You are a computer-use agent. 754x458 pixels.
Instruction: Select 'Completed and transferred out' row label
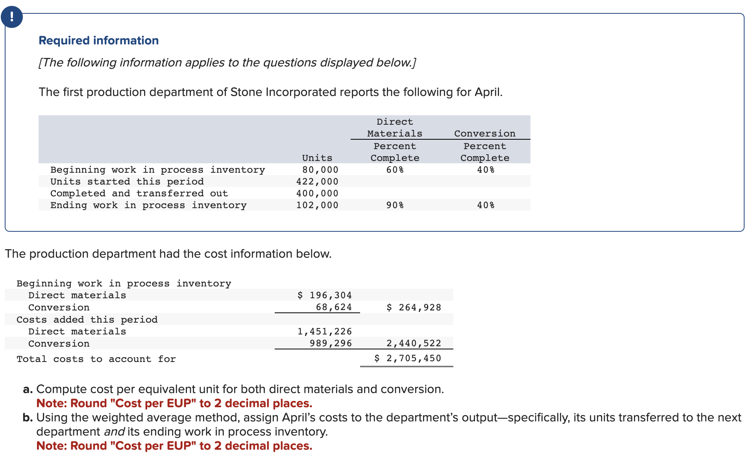tap(139, 193)
